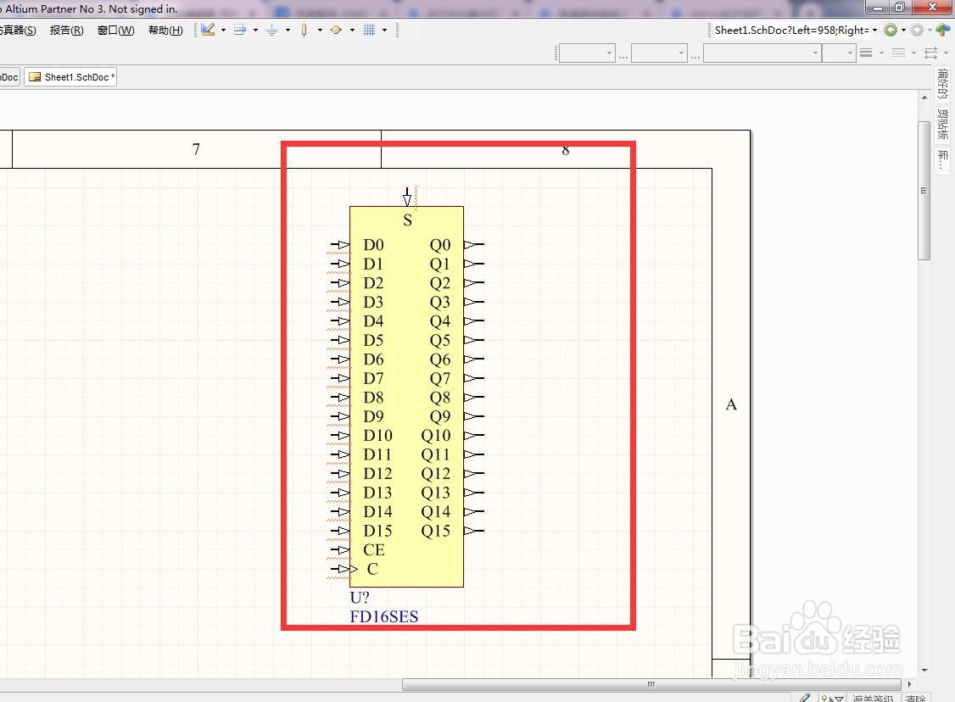Click the line width icon
Image resolution: width=955 pixels, height=702 pixels.
866,53
